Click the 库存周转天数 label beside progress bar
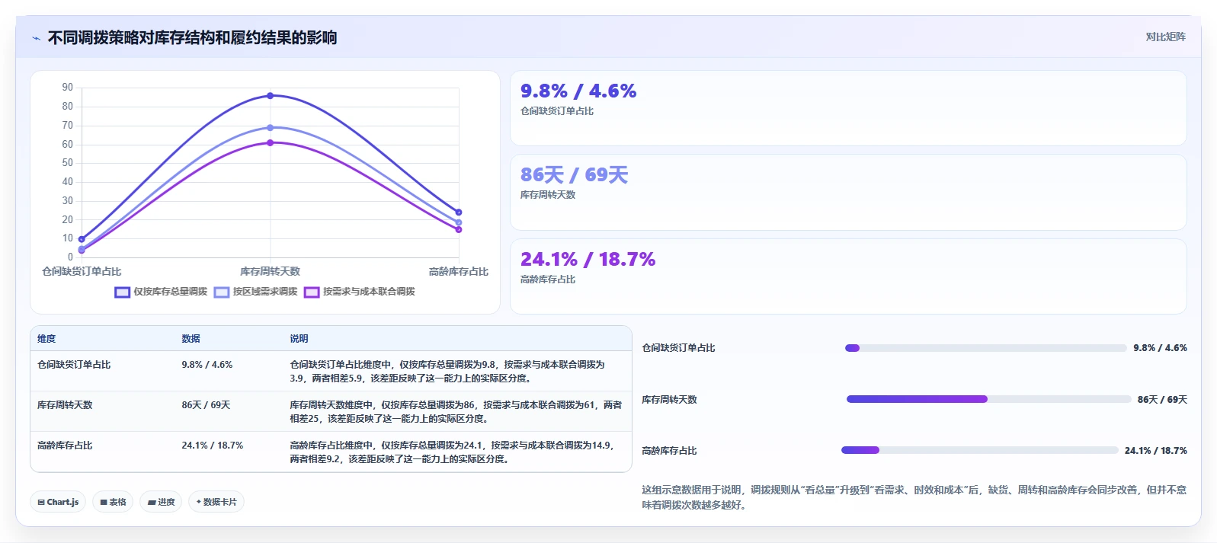The image size is (1217, 543). (x=669, y=400)
